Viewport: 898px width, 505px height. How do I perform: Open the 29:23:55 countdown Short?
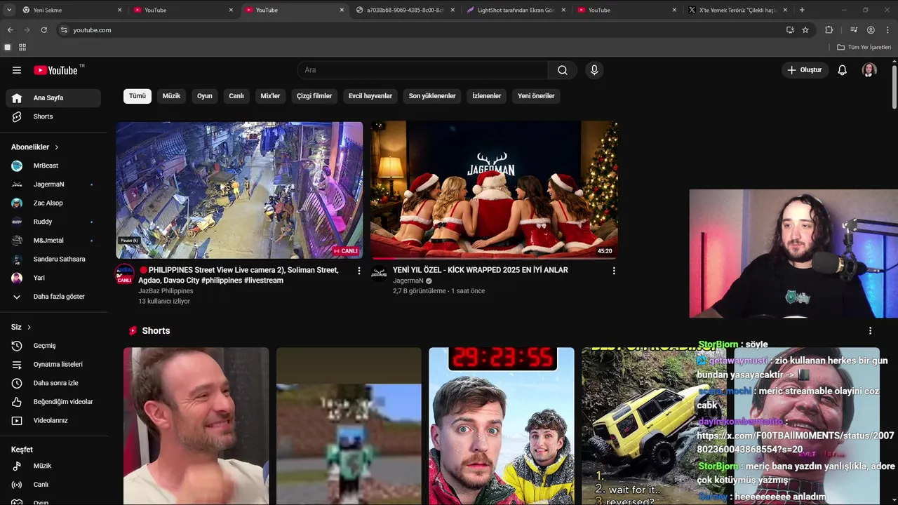click(502, 426)
